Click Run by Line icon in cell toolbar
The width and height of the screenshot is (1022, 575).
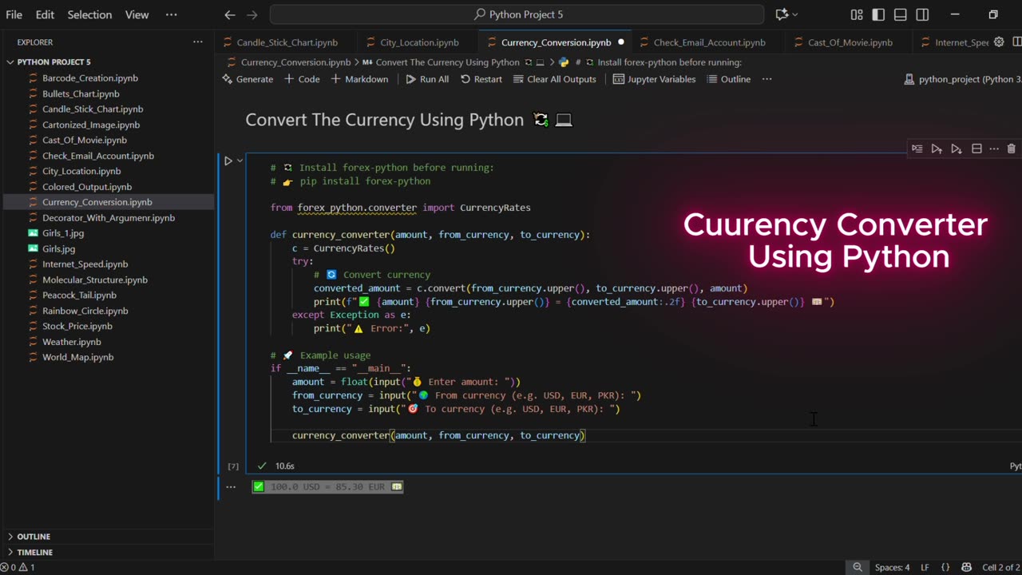917,149
